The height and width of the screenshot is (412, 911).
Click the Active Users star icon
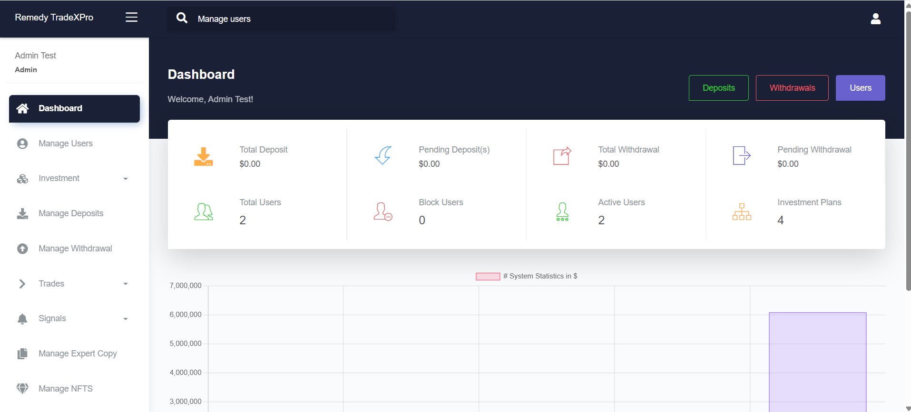pos(562,211)
